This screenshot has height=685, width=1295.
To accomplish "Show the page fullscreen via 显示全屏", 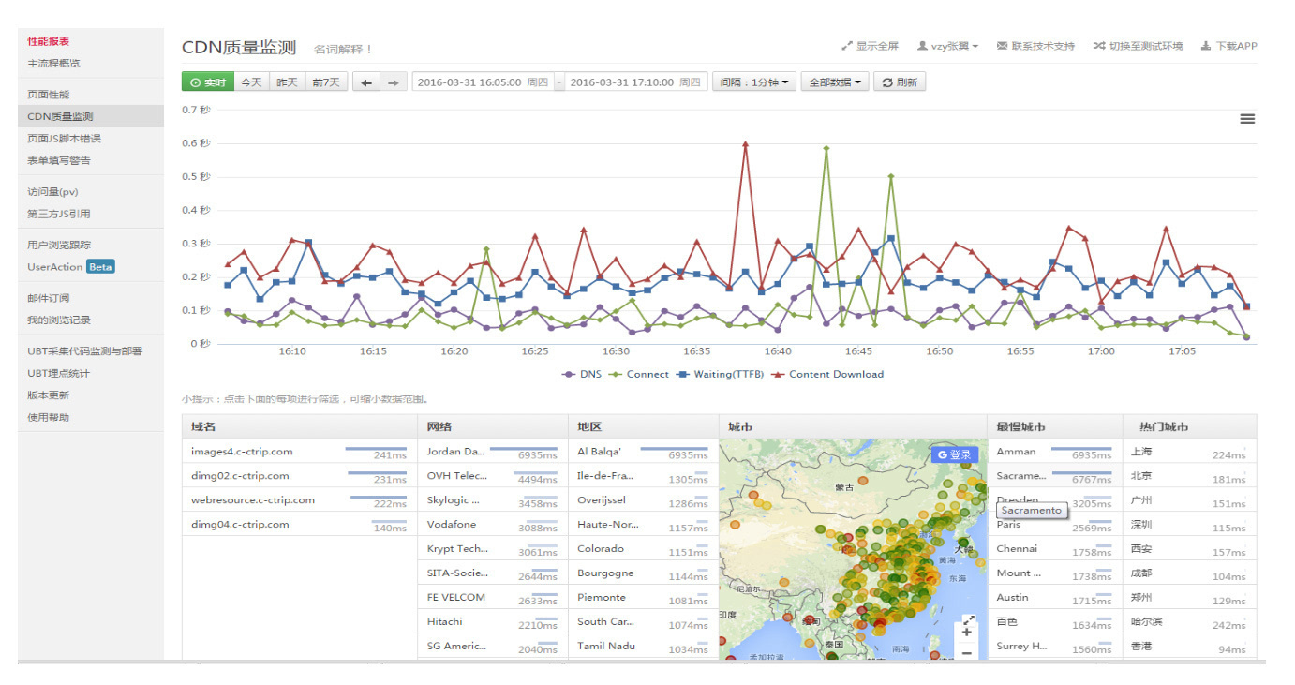I will coord(871,46).
